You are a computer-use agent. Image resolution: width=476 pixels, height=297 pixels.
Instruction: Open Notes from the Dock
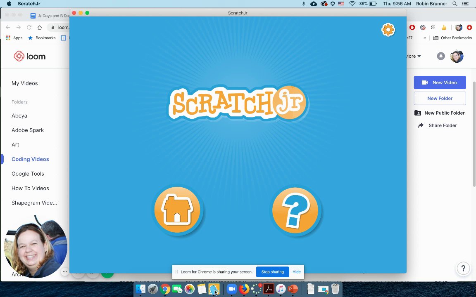202,289
